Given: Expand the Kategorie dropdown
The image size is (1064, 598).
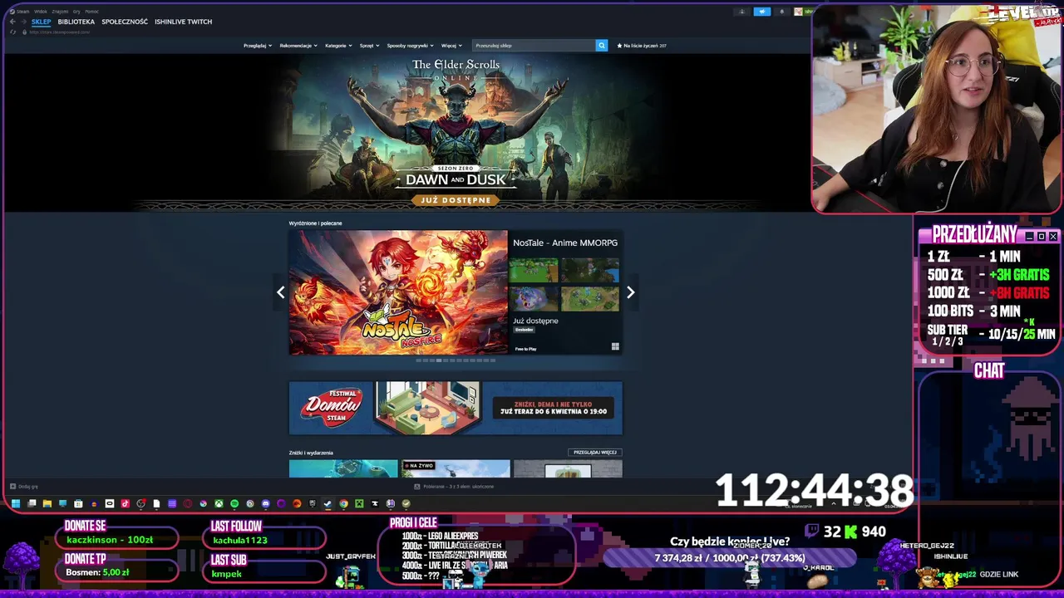Looking at the screenshot, I should [x=338, y=46].
